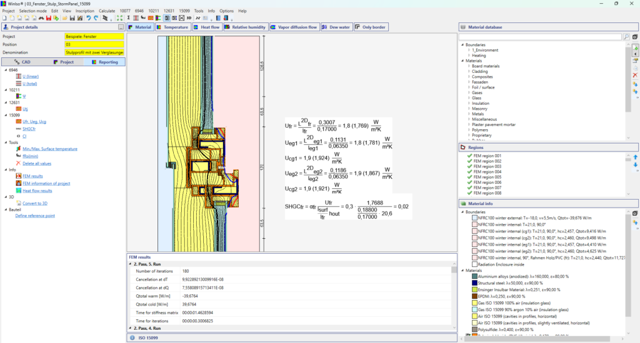This screenshot has height=343, width=640.
Task: Click the red save icon in toolbar
Action: pyautogui.click(x=49, y=18)
